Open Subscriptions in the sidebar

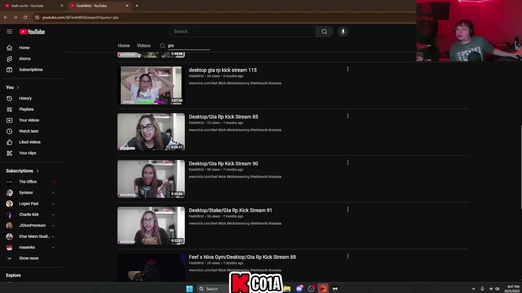coord(31,70)
